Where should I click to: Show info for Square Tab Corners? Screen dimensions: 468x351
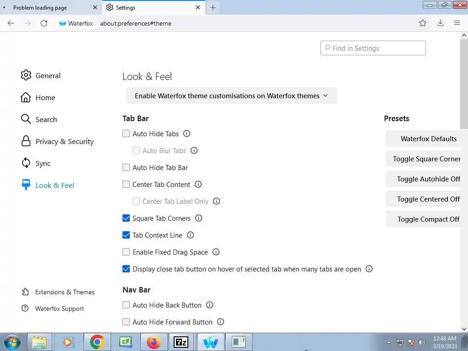coord(198,218)
